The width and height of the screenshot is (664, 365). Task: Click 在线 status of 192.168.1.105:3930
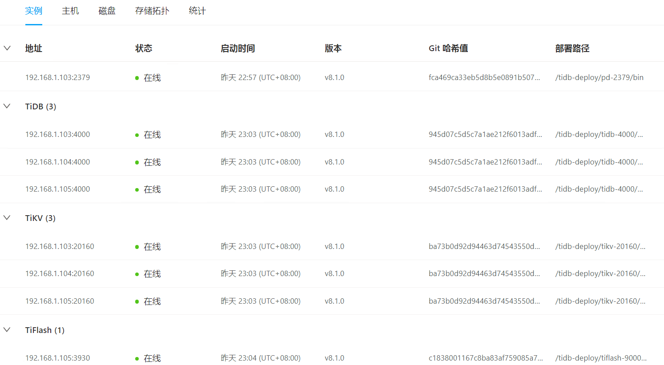click(148, 358)
